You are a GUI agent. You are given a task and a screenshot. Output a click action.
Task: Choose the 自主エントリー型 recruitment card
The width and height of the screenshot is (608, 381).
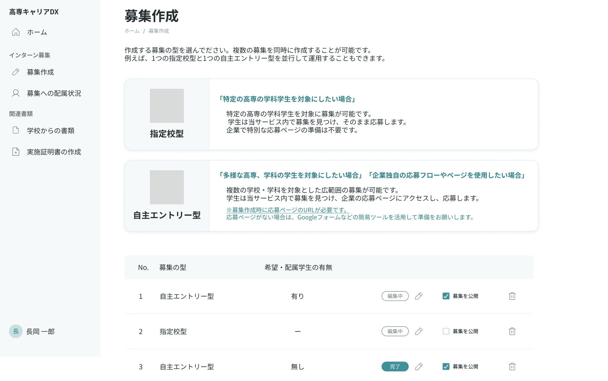(x=166, y=196)
